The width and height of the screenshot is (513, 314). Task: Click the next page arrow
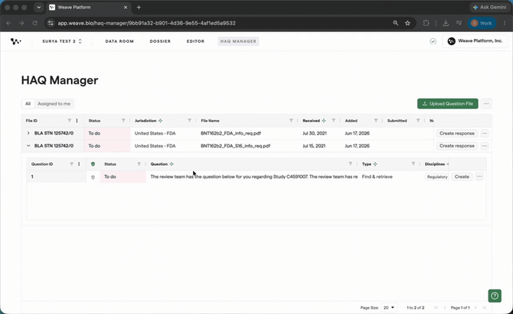tap(475, 307)
